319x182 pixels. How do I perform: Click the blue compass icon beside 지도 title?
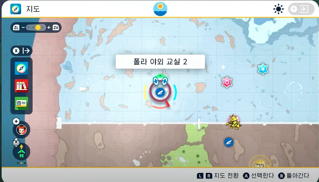coord(15,9)
